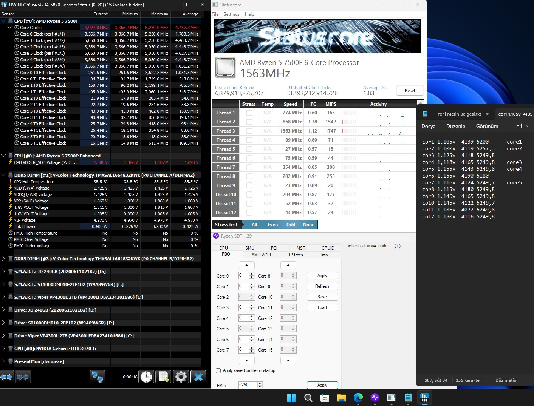The width and height of the screenshot is (534, 406).
Task: Enable stress on Thread 10
Action: click(249, 195)
